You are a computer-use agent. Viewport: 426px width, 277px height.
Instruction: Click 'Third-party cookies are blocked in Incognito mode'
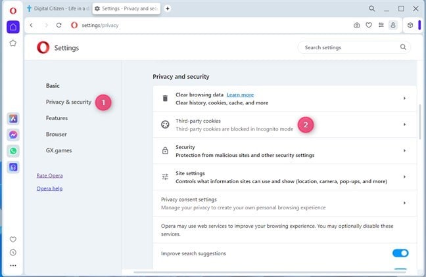(234, 129)
